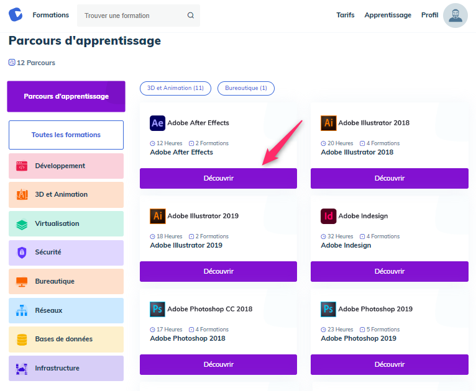Click the search magnifier icon
476x391 pixels.
(190, 16)
